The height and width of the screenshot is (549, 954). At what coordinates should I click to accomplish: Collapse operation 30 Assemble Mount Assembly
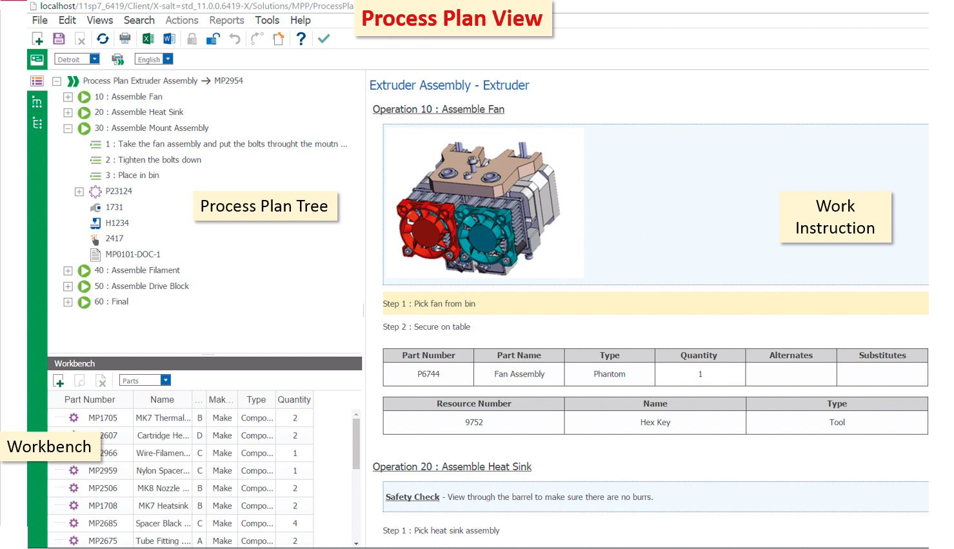tap(68, 128)
